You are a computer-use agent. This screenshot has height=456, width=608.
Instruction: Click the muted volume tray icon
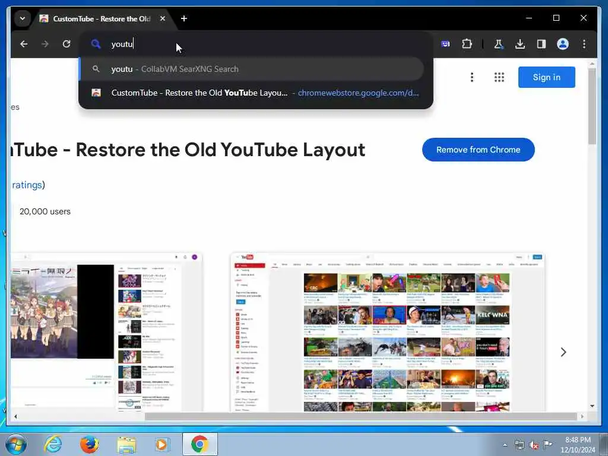tap(534, 445)
